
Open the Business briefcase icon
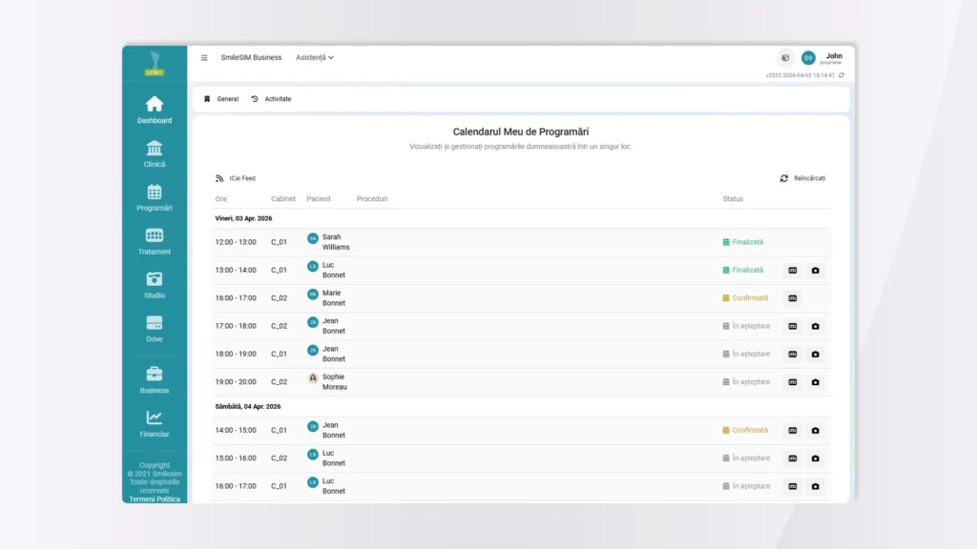tap(154, 374)
